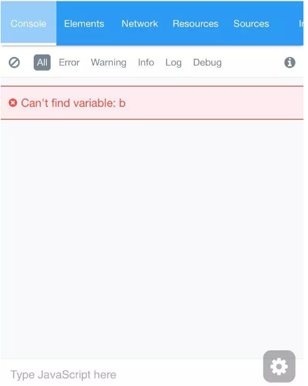Image resolution: width=308 pixels, height=386 pixels.
Task: Filter console by Warning level
Action: [108, 62]
